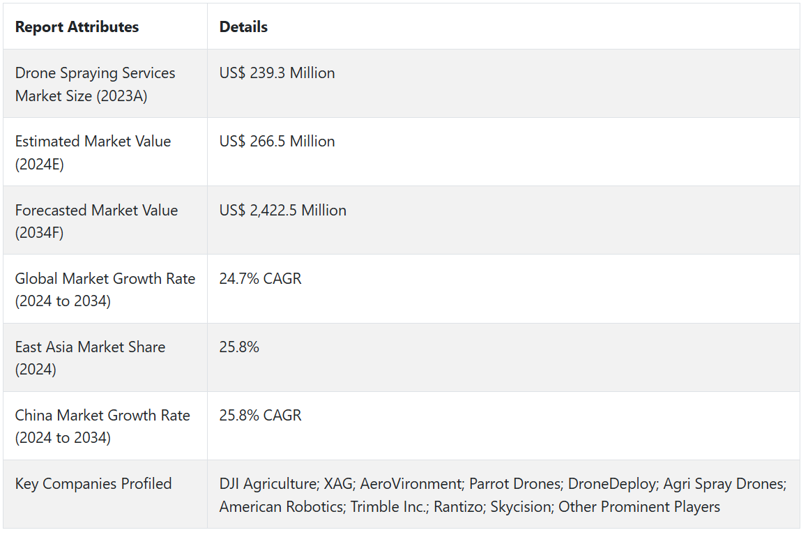Select the Global Market Growth Rate label
Image resolution: width=808 pixels, height=537 pixels.
(x=105, y=289)
